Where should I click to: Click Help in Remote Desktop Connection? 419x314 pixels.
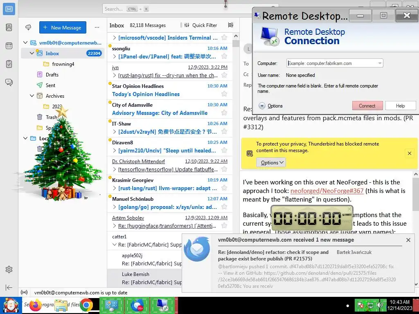[x=400, y=106]
